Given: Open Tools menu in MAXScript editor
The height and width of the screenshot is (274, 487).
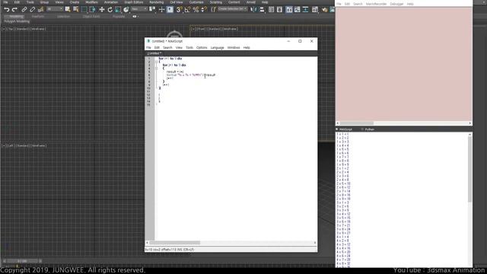Looking at the screenshot, I should [189, 47].
